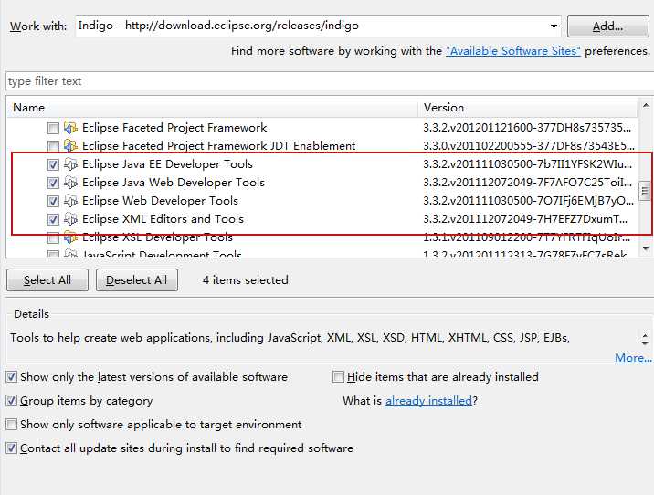This screenshot has width=654, height=495.
Task: Open the Work with site dropdown arrow
Action: click(x=554, y=26)
